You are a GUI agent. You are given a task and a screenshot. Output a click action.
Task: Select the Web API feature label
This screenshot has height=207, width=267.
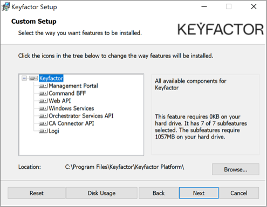click(x=60, y=101)
